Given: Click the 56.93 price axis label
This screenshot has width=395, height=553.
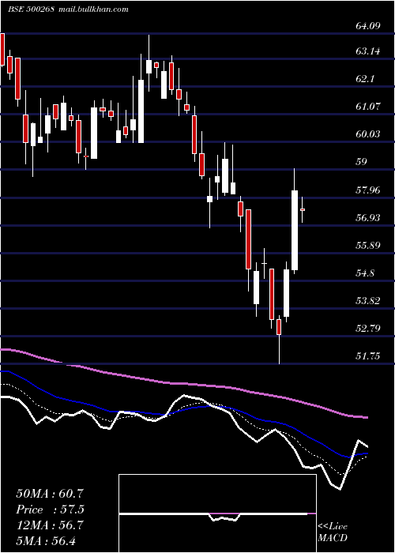Looking at the screenshot, I should 368,217.
